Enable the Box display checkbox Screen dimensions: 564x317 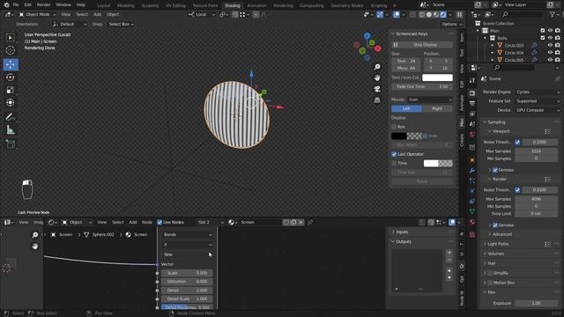click(x=394, y=127)
